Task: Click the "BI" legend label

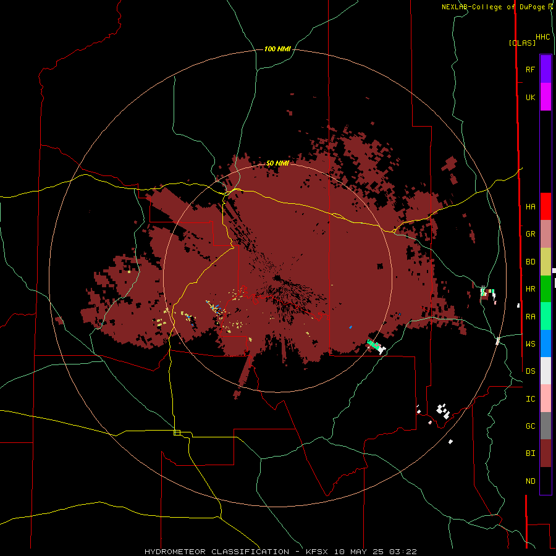Action: point(530,453)
